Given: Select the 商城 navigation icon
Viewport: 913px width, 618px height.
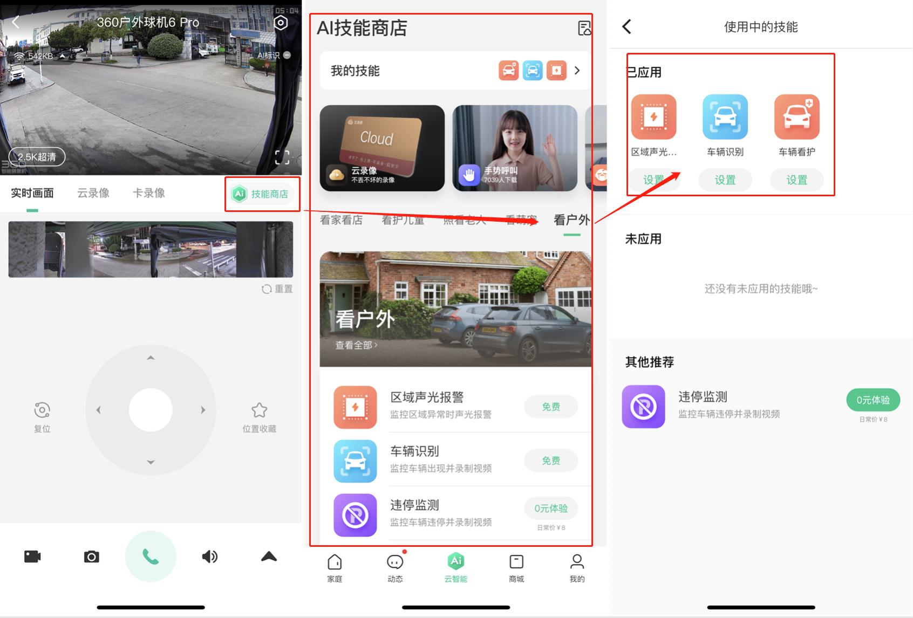Looking at the screenshot, I should [516, 561].
